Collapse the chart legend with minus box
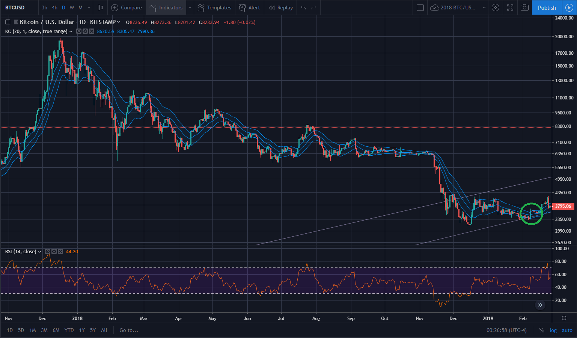The image size is (577, 338). coord(8,22)
